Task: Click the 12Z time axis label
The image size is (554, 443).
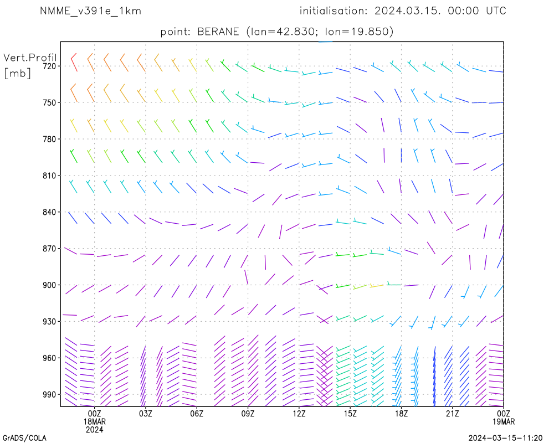Action: click(299, 414)
